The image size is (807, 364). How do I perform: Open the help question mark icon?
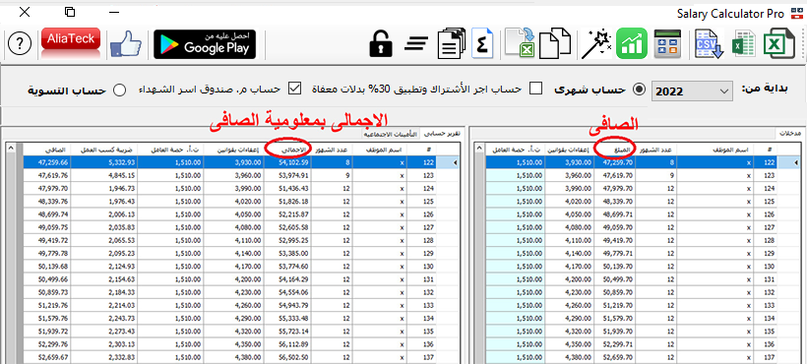point(20,44)
